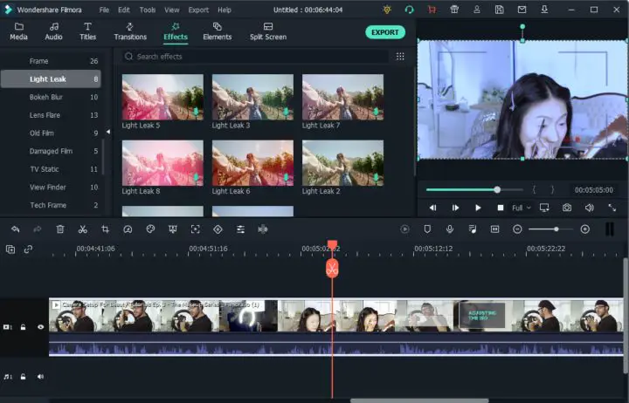Click the split scissors icon in timeline toolbar
629x403 pixels.
82,229
